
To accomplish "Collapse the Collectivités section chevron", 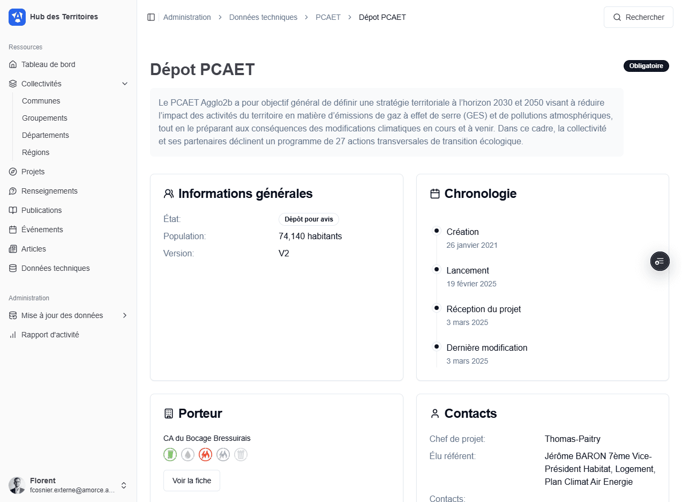I will pos(125,84).
